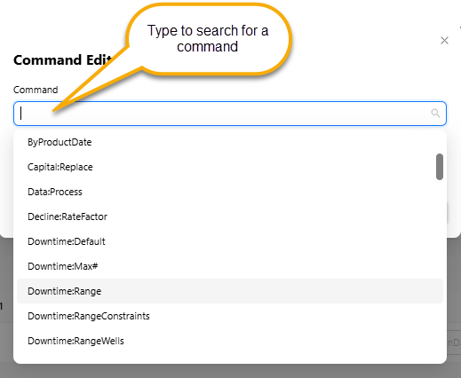Click the search magnifier icon in Command field

pyautogui.click(x=435, y=113)
